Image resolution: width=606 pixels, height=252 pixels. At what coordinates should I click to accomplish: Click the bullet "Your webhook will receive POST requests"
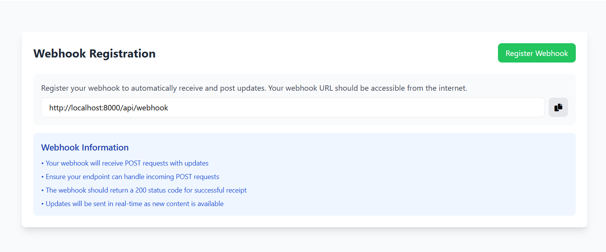(127, 163)
